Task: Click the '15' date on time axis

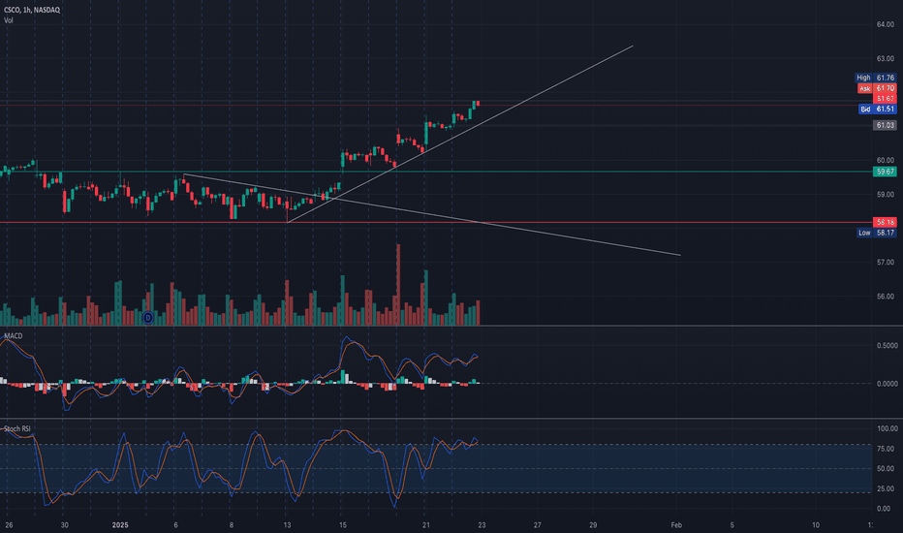Action: point(343,525)
